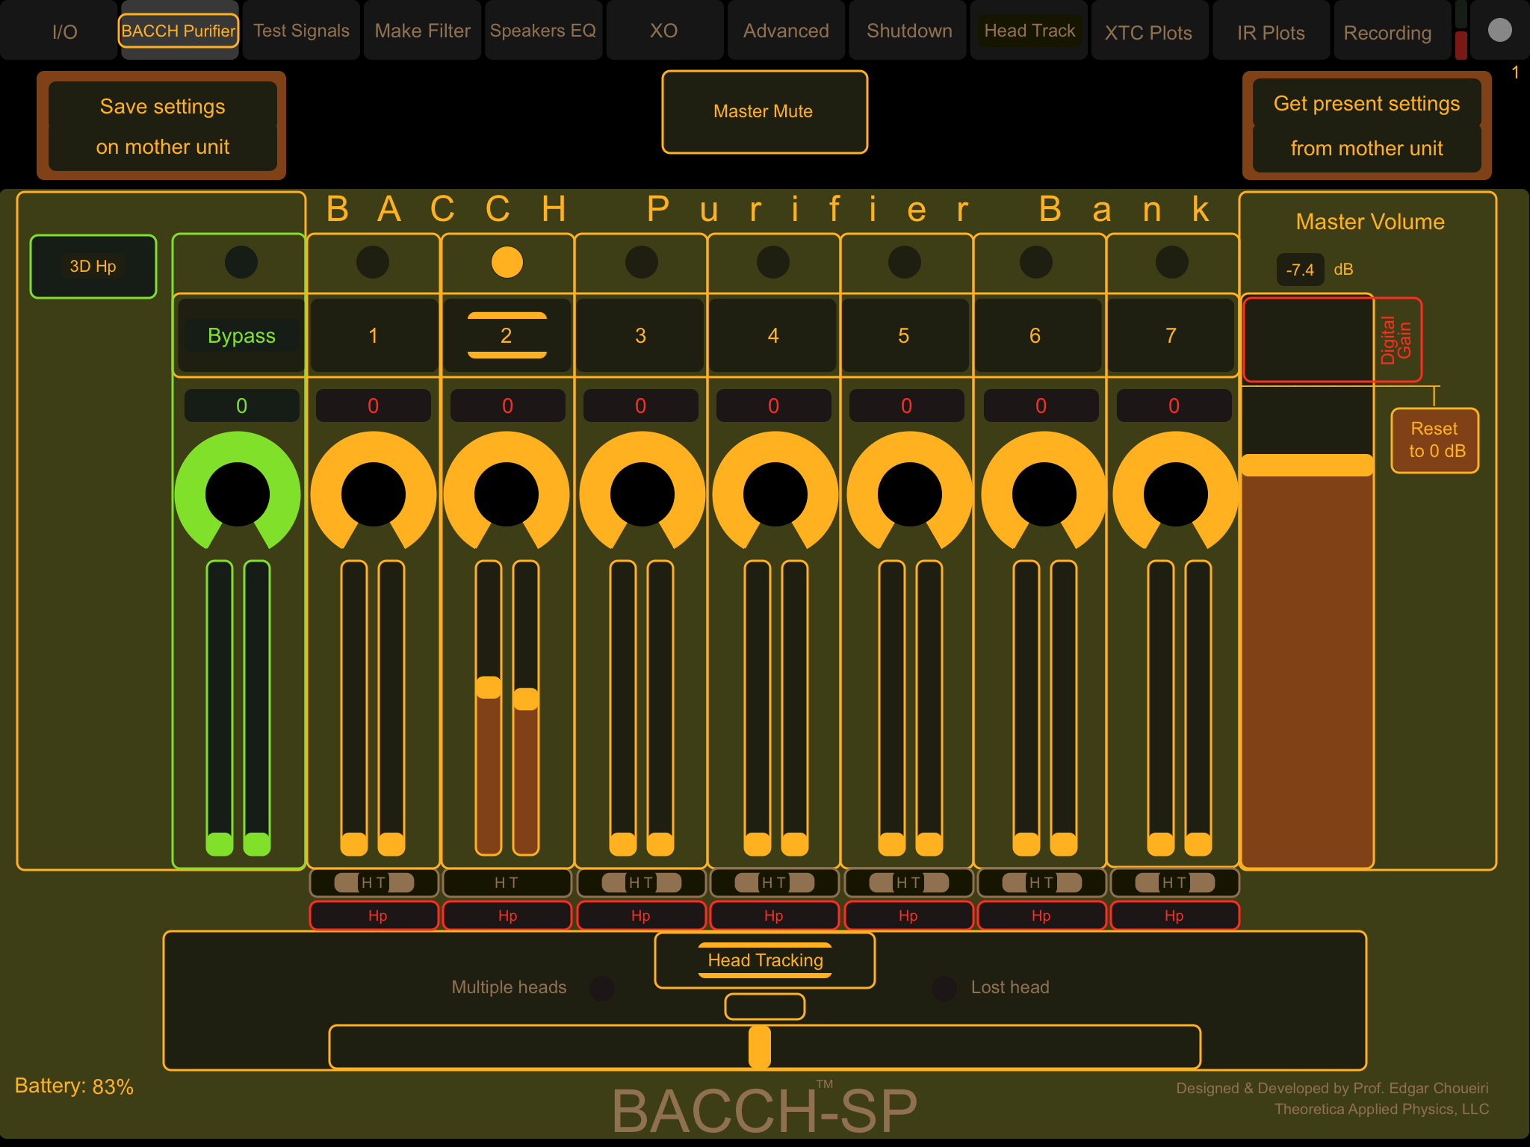
Task: Select filter slot 3
Action: 640,336
